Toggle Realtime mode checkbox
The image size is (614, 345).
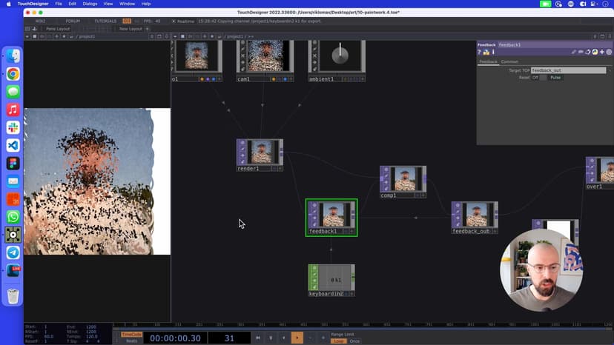[x=174, y=21]
